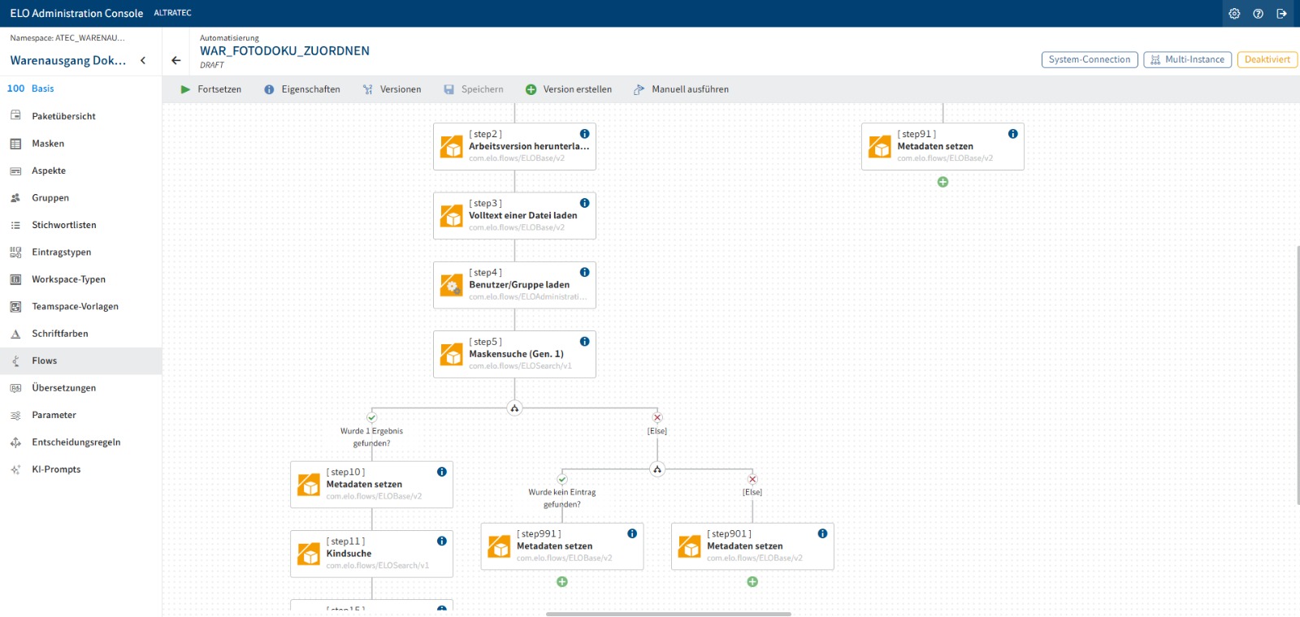Add a step below step901 with plus
Image resolution: width=1300 pixels, height=617 pixels.
pos(752,581)
